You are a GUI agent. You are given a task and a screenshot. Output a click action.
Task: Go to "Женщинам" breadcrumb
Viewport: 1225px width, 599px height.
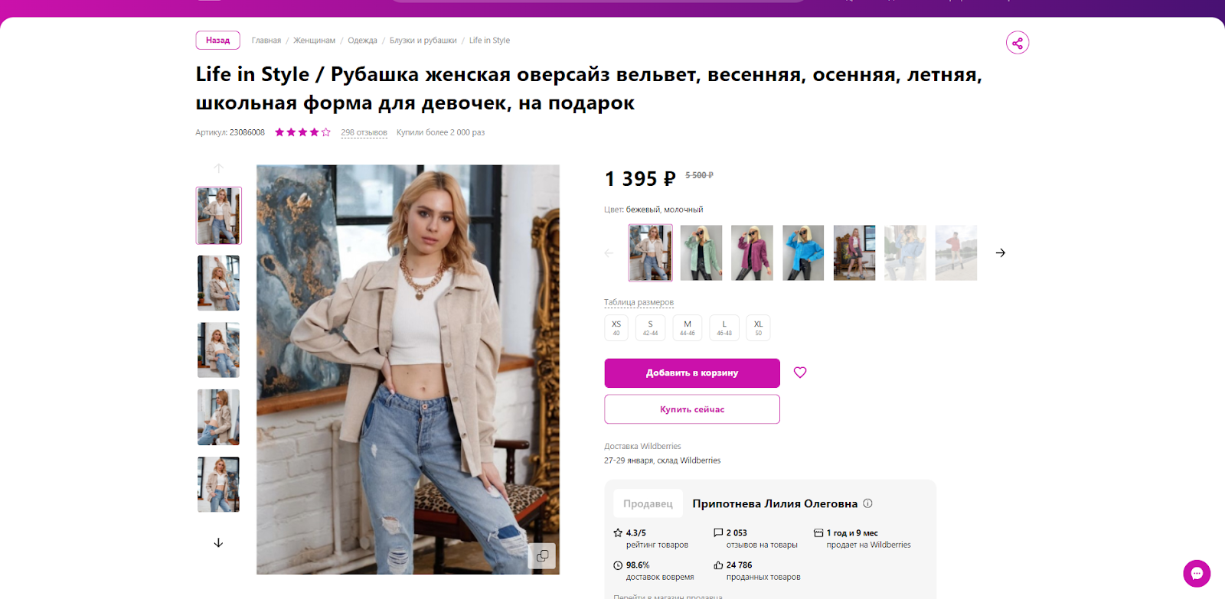pyautogui.click(x=314, y=41)
